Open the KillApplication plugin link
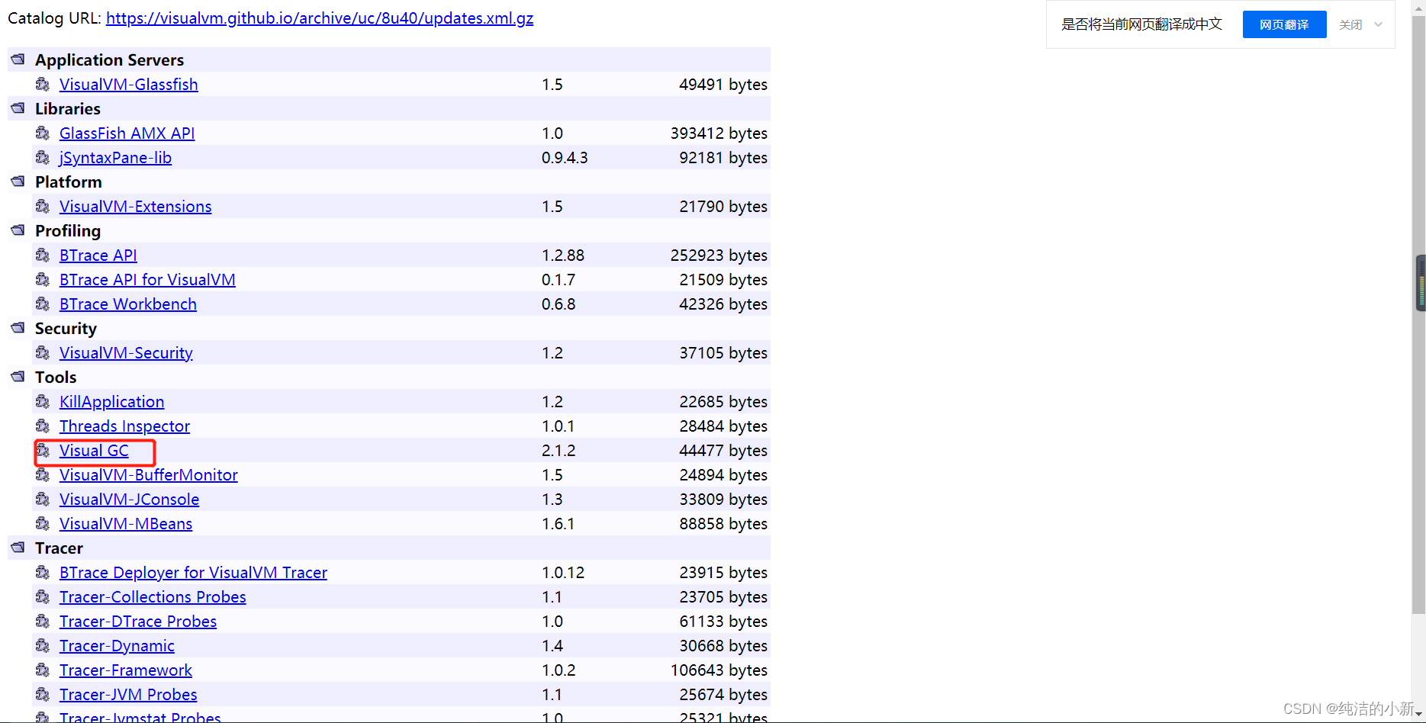Image resolution: width=1426 pixels, height=723 pixels. pyautogui.click(x=112, y=402)
